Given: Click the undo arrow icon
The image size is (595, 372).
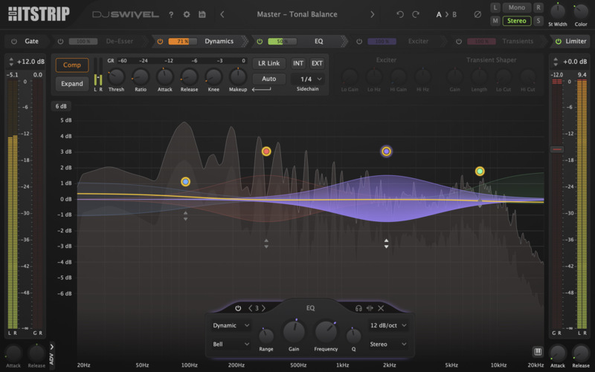Looking at the screenshot, I should pyautogui.click(x=400, y=14).
